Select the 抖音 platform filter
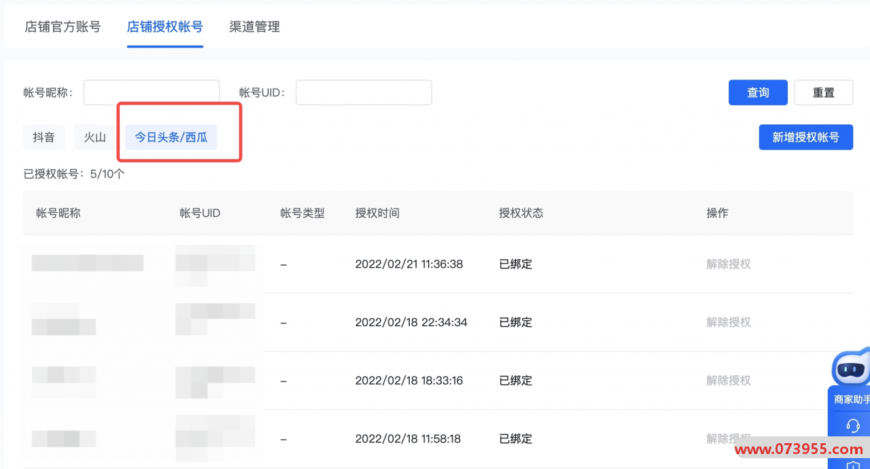Screen dimensions: 870x469 (43, 137)
